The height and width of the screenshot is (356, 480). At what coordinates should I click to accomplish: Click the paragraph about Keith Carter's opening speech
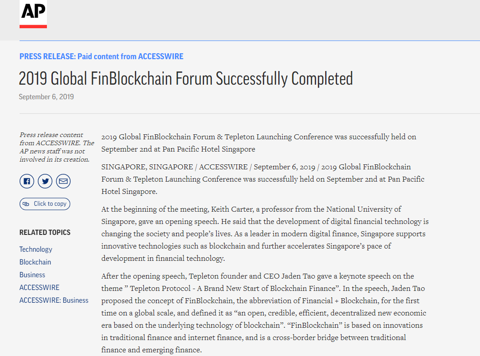click(x=265, y=234)
